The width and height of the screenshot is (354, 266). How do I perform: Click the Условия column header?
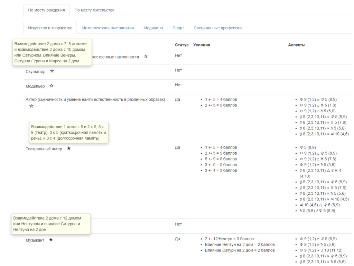202,45
